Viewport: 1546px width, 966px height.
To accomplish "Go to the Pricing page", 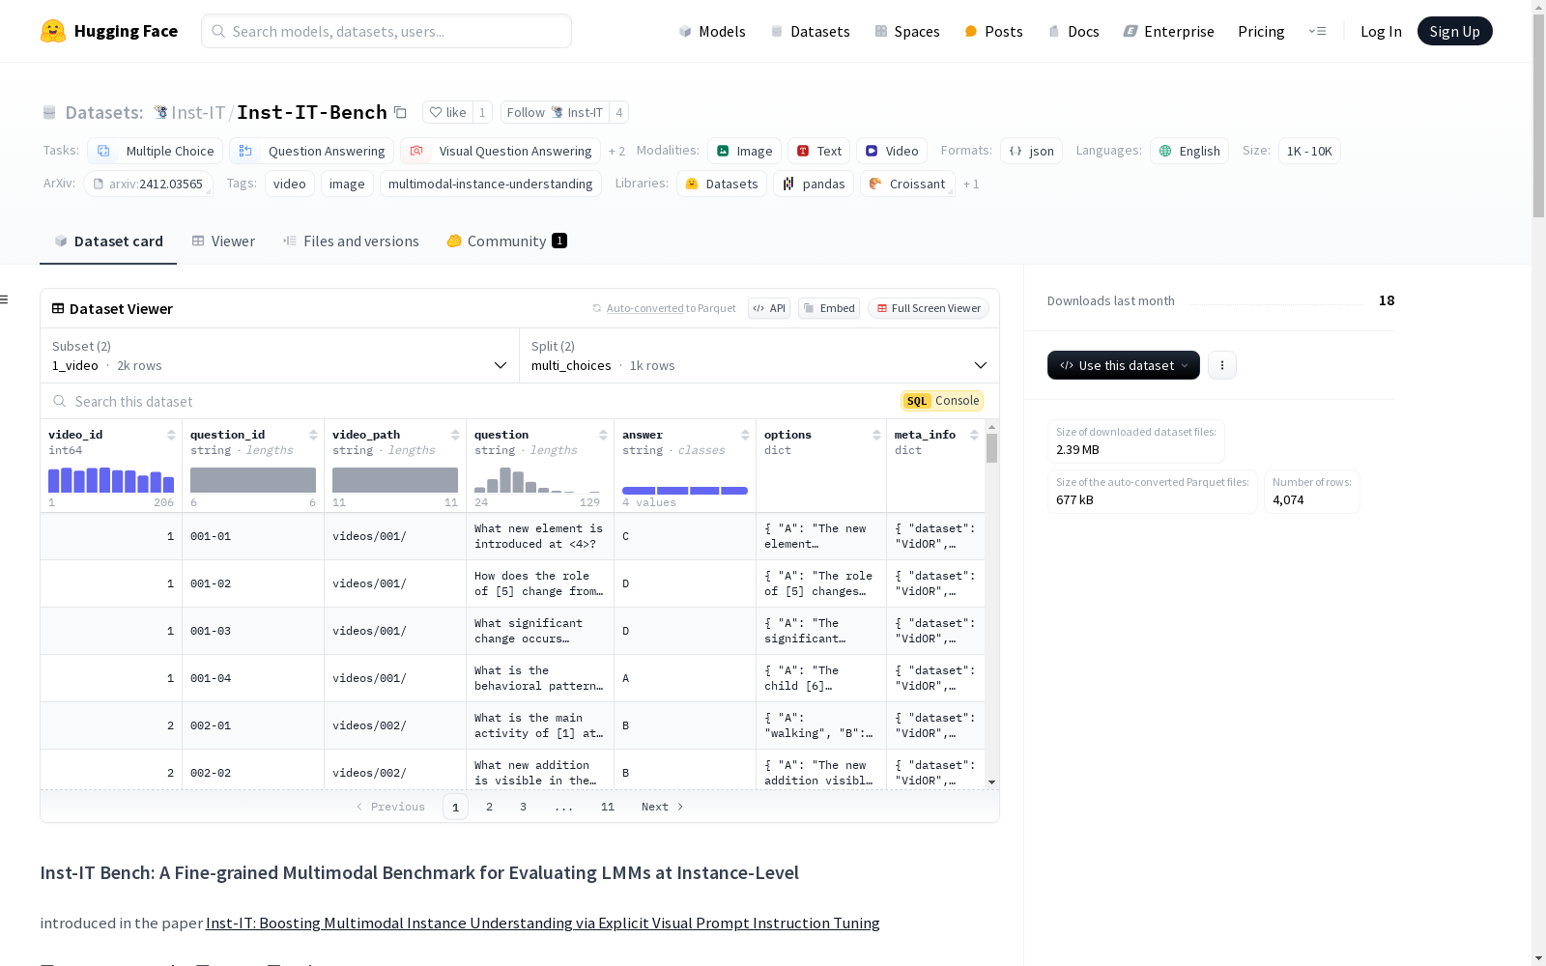I will coord(1261,31).
